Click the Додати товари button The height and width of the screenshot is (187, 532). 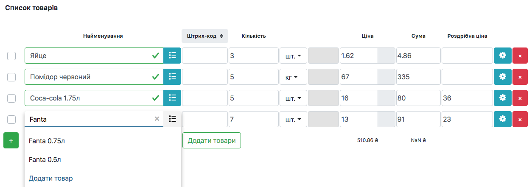211,140
